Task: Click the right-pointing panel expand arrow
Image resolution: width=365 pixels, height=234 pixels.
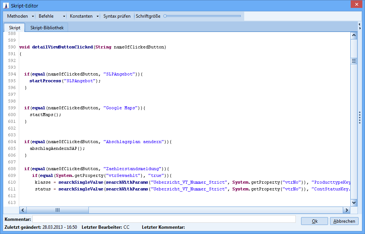Action: pos(360,28)
